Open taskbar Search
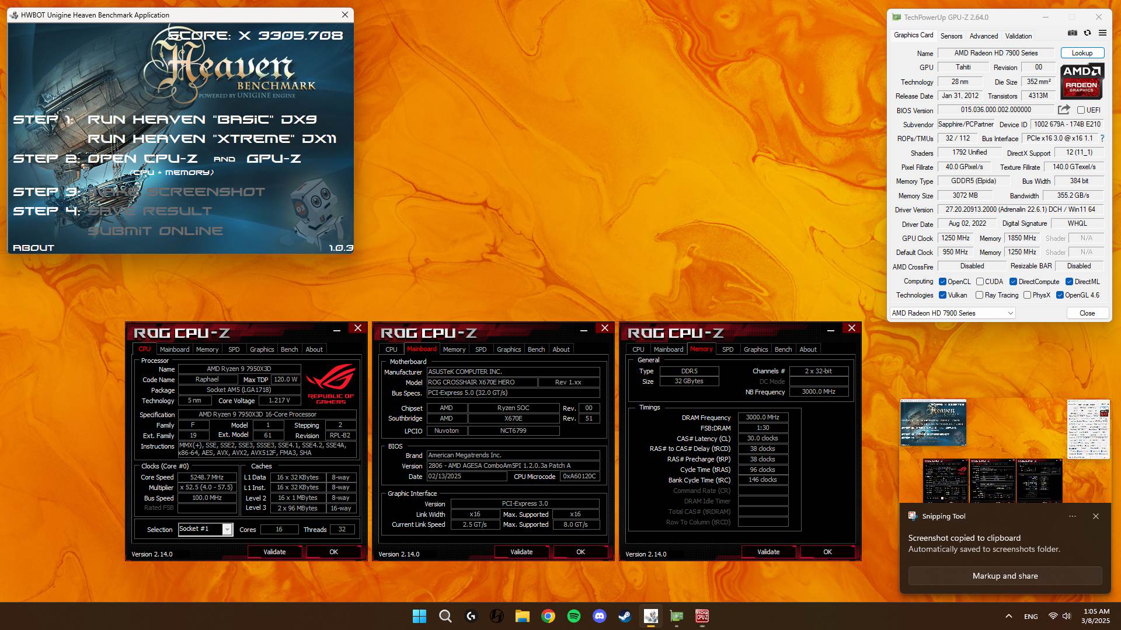Screen dimensions: 1121x630 click(x=445, y=616)
